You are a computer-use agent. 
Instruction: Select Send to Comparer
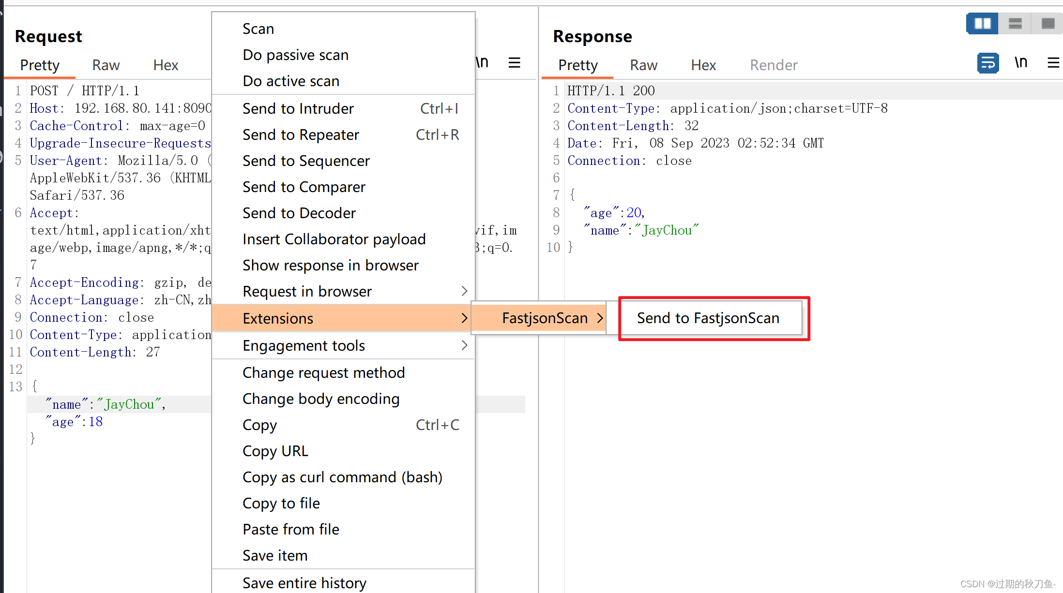(343, 187)
